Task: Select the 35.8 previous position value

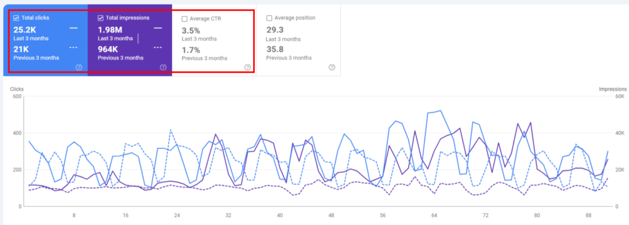Action: [275, 49]
